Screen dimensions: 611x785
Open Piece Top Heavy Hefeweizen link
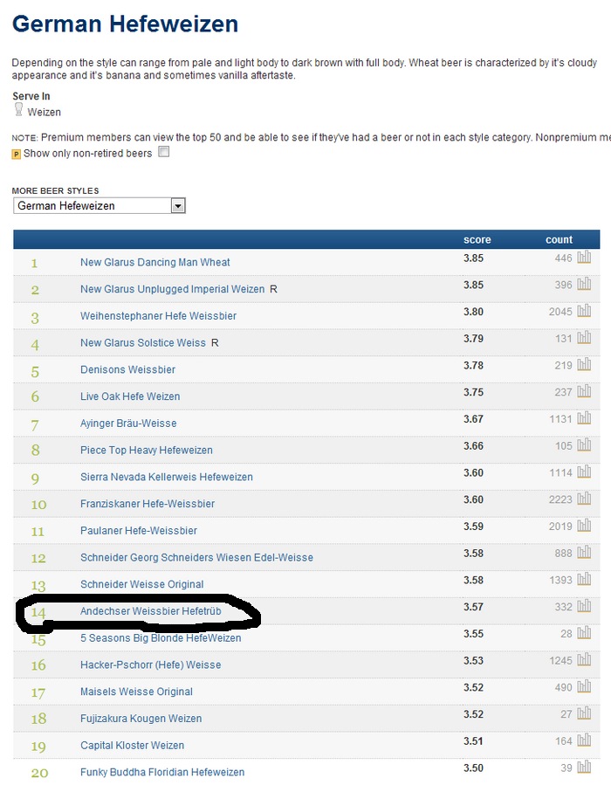pyautogui.click(x=146, y=450)
